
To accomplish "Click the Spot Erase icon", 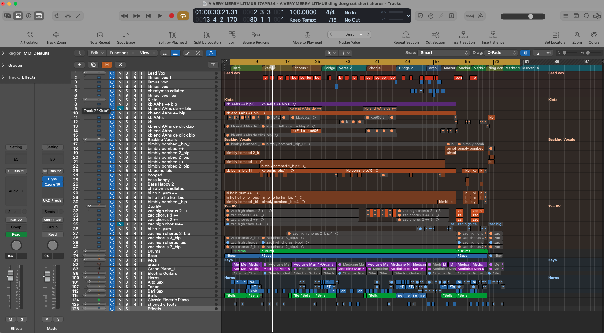I will click(126, 35).
